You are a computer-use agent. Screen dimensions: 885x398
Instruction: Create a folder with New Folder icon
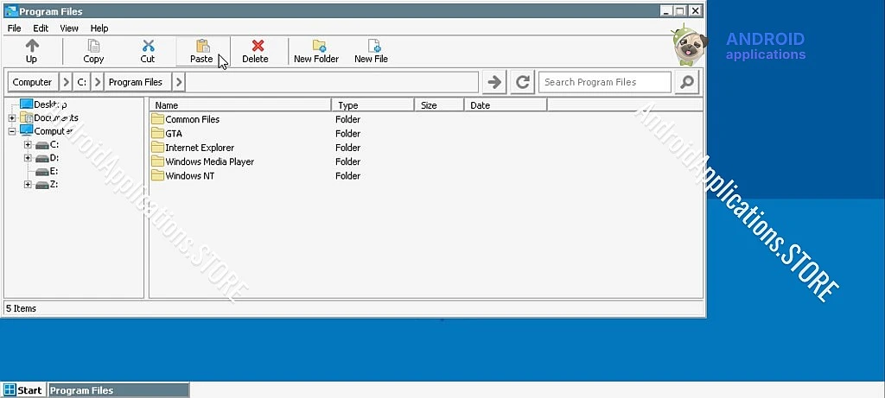point(317,47)
